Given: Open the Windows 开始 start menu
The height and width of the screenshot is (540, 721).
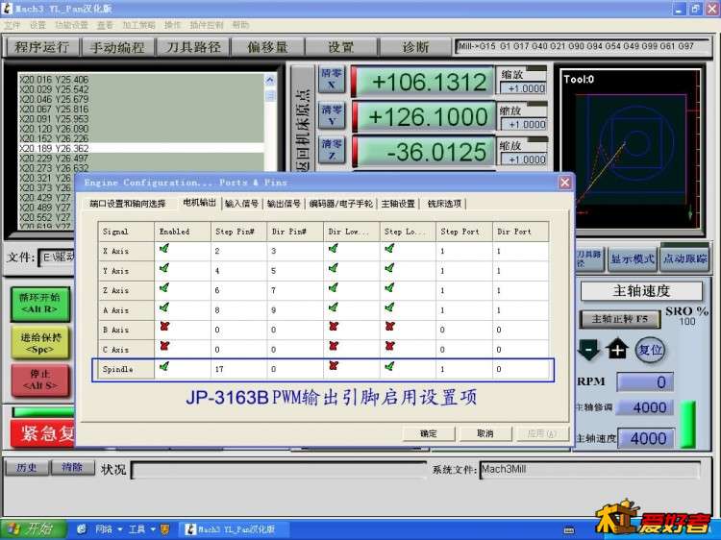Looking at the screenshot, I should tap(33, 529).
